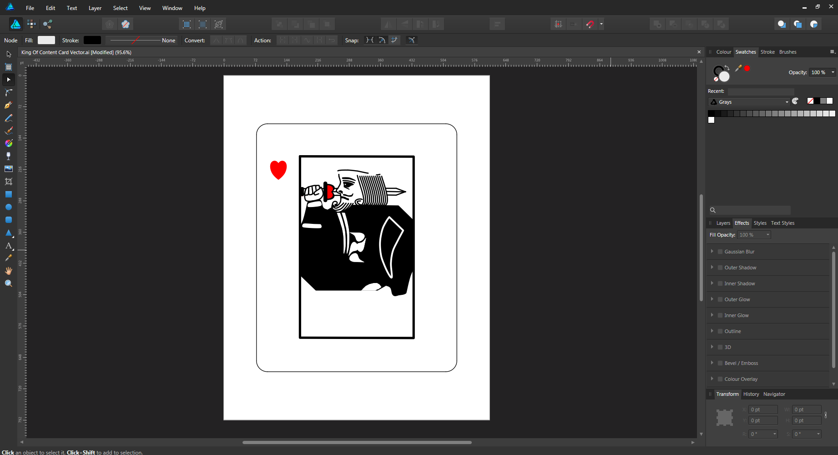Enable Inner Shadow effect checkbox
Image resolution: width=838 pixels, height=455 pixels.
point(720,283)
